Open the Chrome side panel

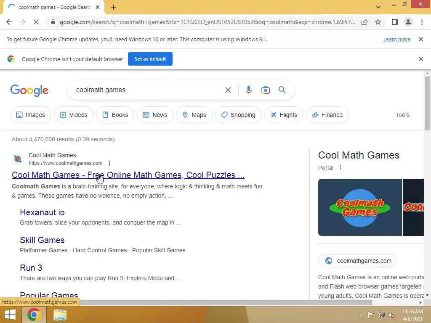pos(395,22)
